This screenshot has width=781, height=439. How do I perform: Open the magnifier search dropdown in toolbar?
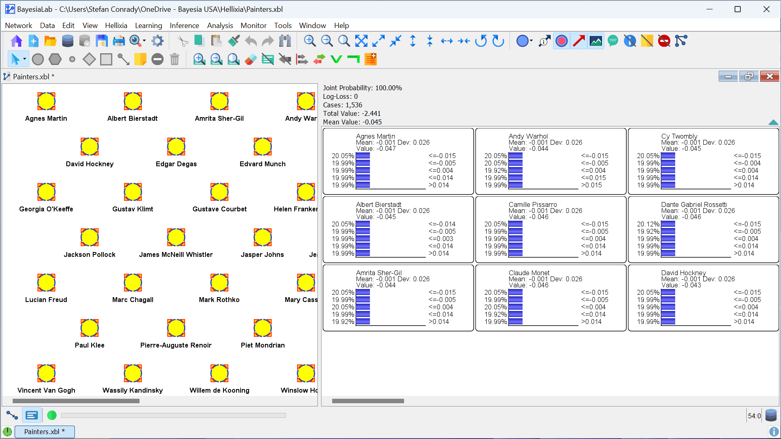click(144, 41)
